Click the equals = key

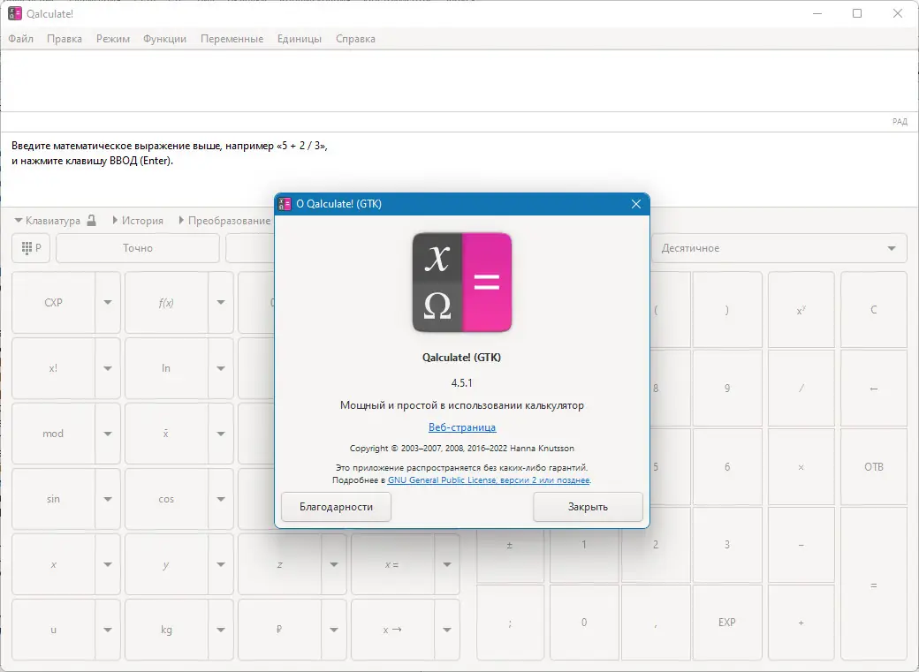(x=874, y=584)
